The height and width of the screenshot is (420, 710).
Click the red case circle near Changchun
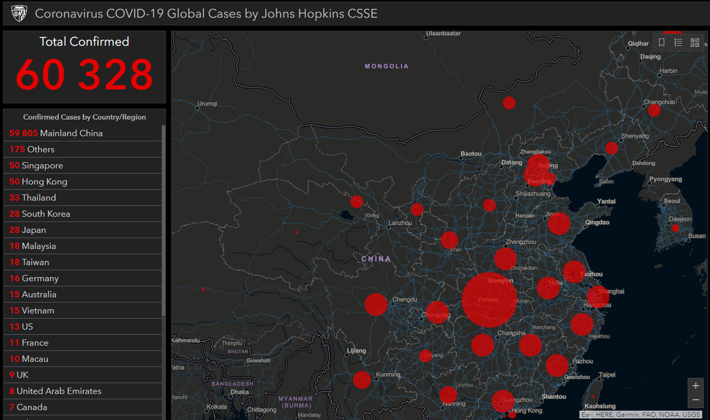[654, 110]
